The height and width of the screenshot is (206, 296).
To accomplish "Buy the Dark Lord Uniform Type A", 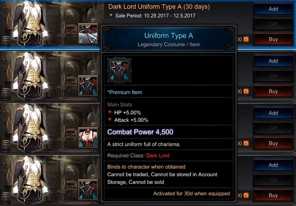I will 273,39.
